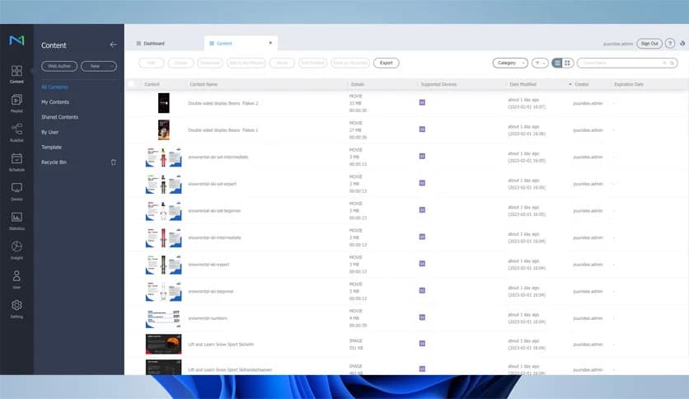Click the icon right of the help button
Screen dimensions: 689x399
coord(682,43)
